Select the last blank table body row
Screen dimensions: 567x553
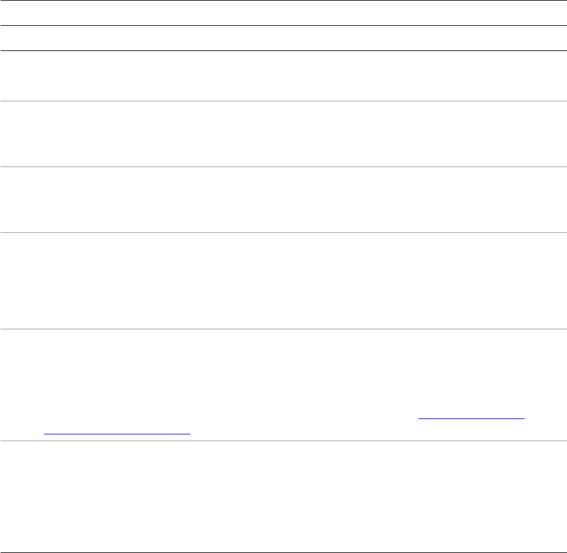click(x=283, y=488)
